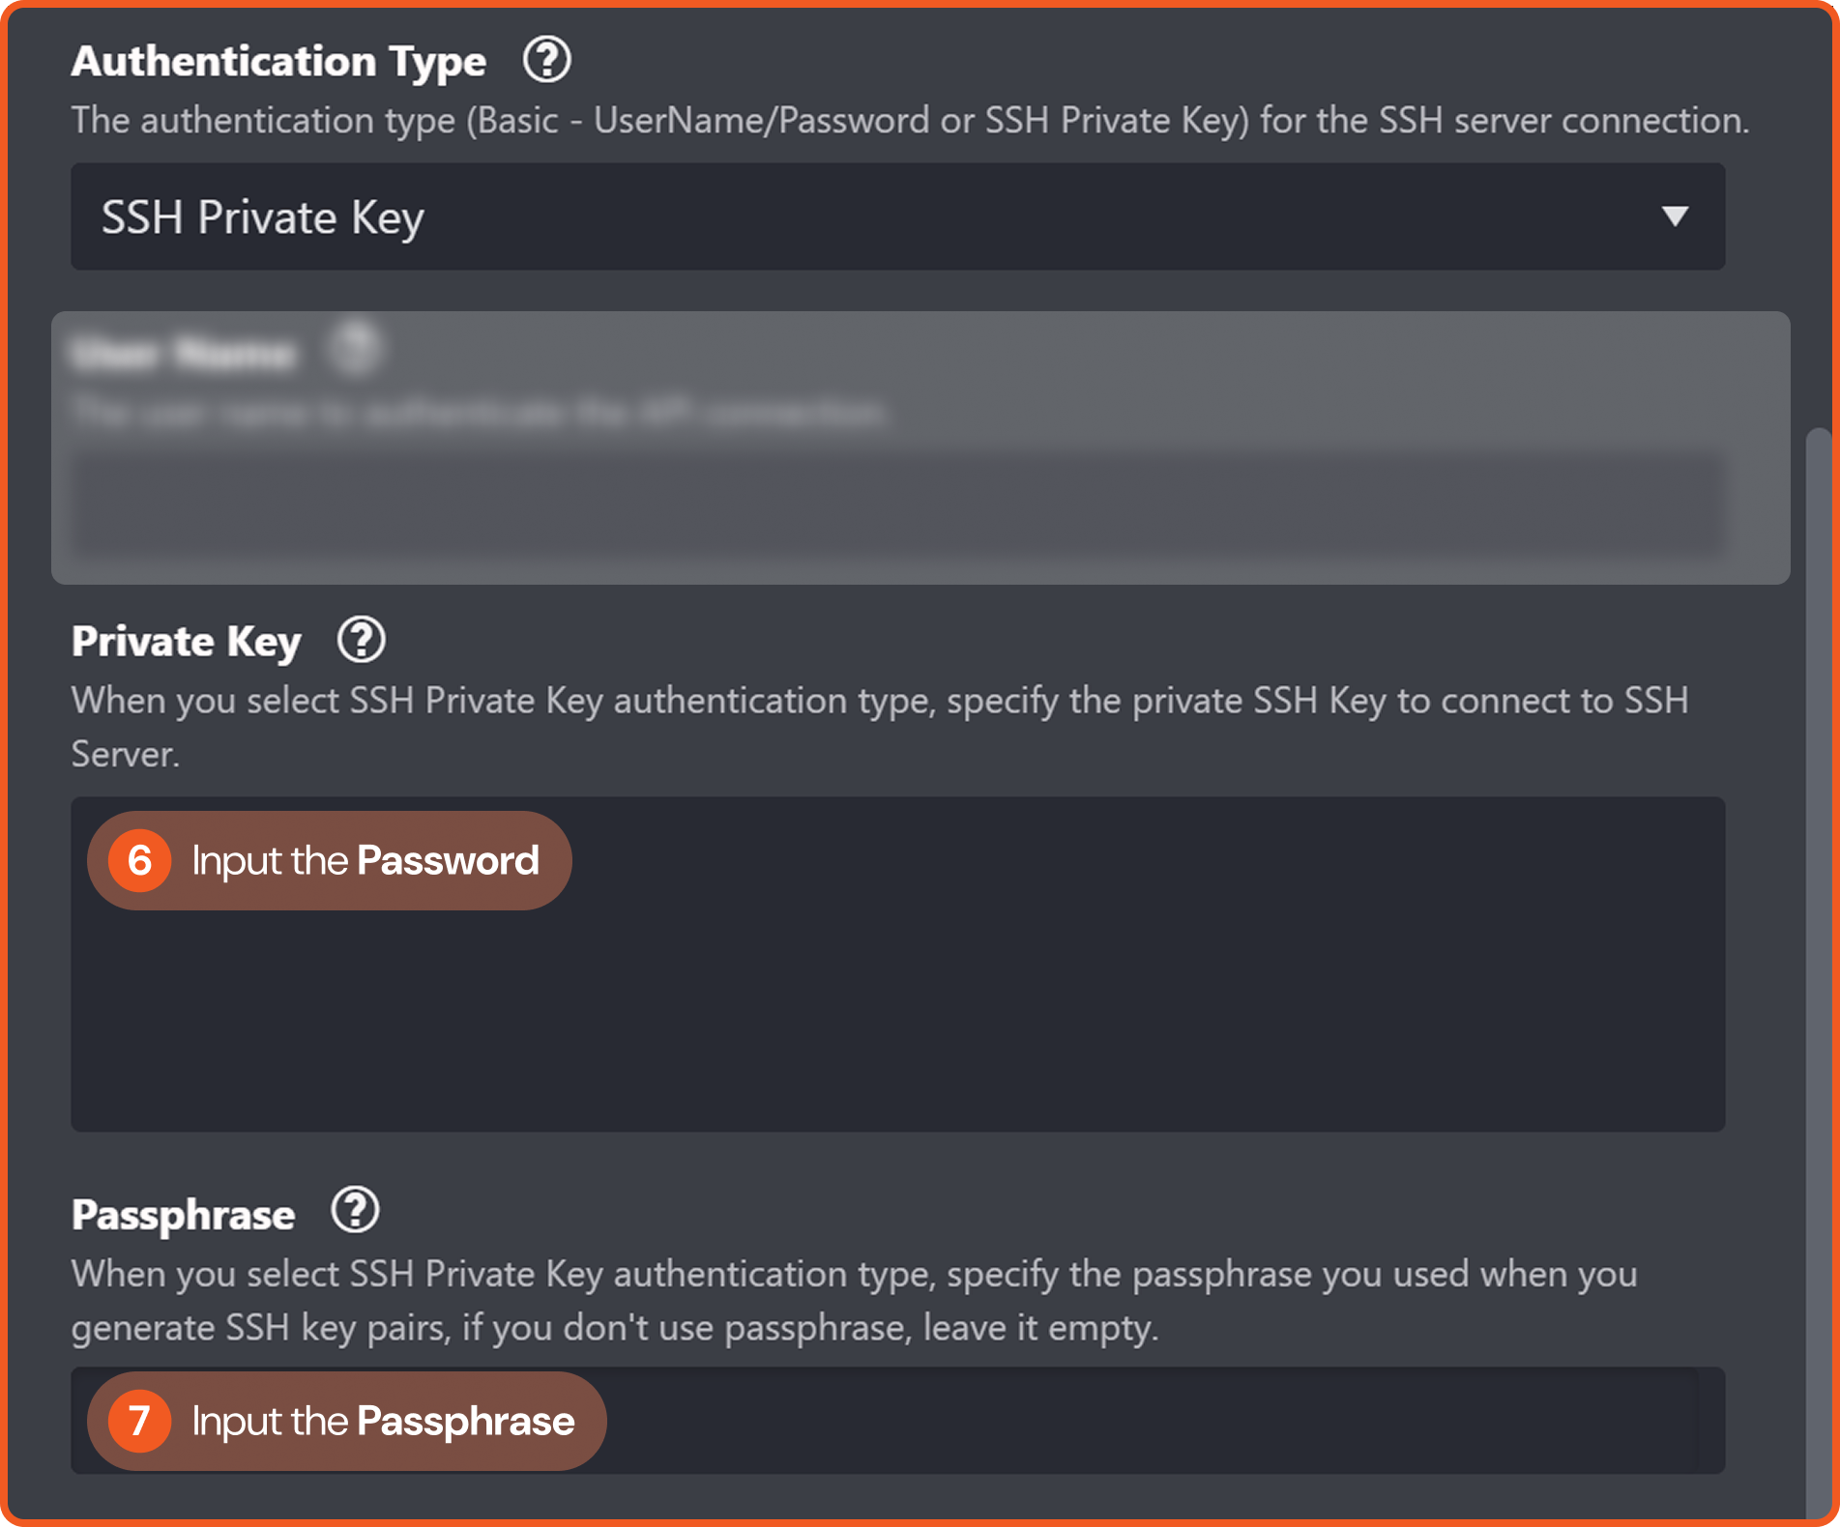Screen dimensions: 1840x1527
Task: Click the authentication type description text
Action: tap(909, 121)
